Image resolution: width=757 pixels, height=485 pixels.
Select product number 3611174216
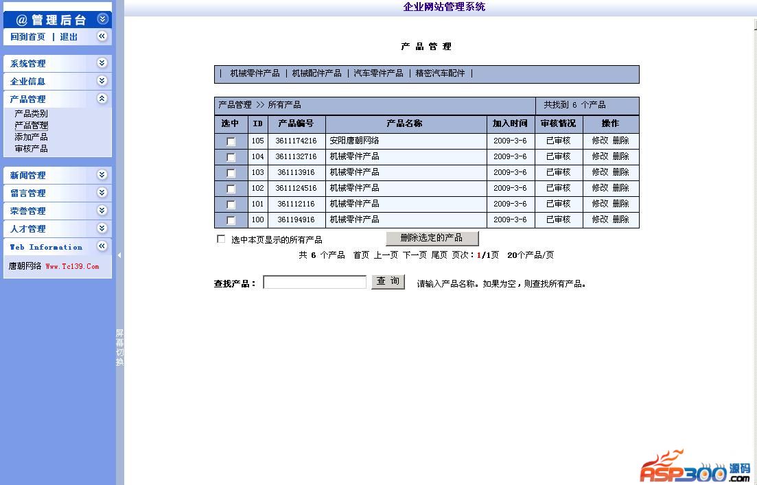[296, 141]
